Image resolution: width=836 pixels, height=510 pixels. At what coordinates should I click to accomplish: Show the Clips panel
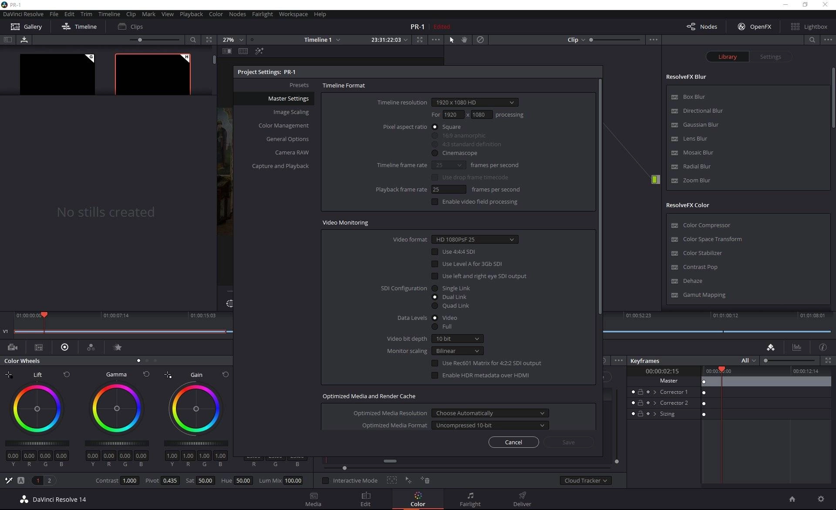tap(130, 27)
